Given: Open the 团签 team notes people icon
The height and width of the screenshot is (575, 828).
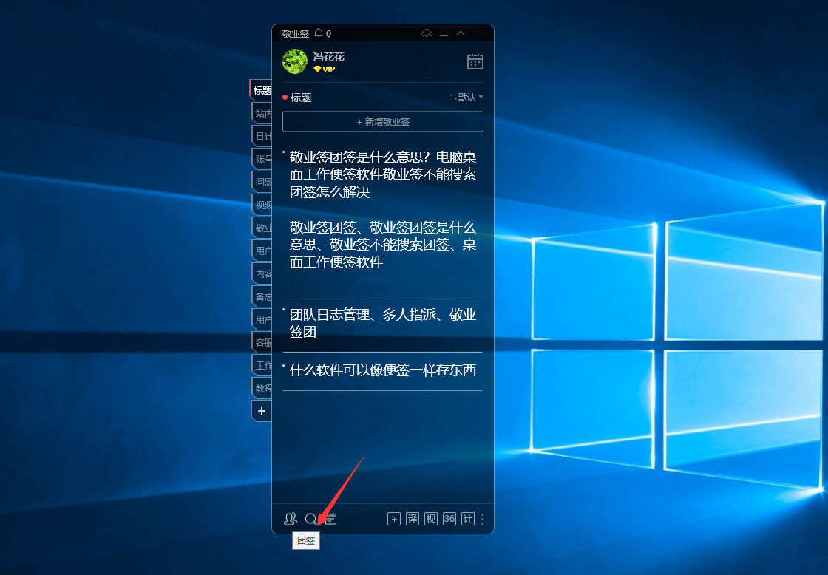Looking at the screenshot, I should pyautogui.click(x=290, y=519).
